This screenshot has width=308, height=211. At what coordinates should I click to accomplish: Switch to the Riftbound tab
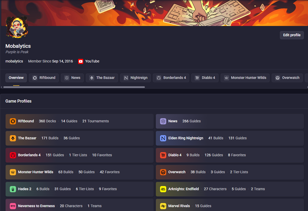44,78
